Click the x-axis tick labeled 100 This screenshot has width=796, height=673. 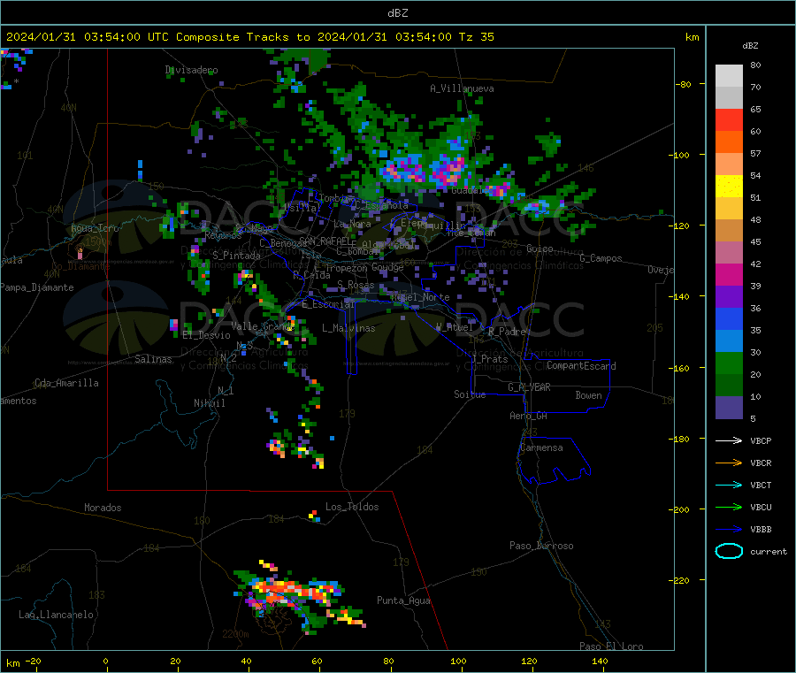pos(458,661)
